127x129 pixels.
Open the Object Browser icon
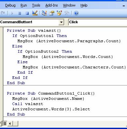point(59,13)
